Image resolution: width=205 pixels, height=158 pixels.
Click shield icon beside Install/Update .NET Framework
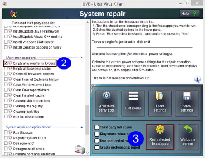click(x=10, y=31)
